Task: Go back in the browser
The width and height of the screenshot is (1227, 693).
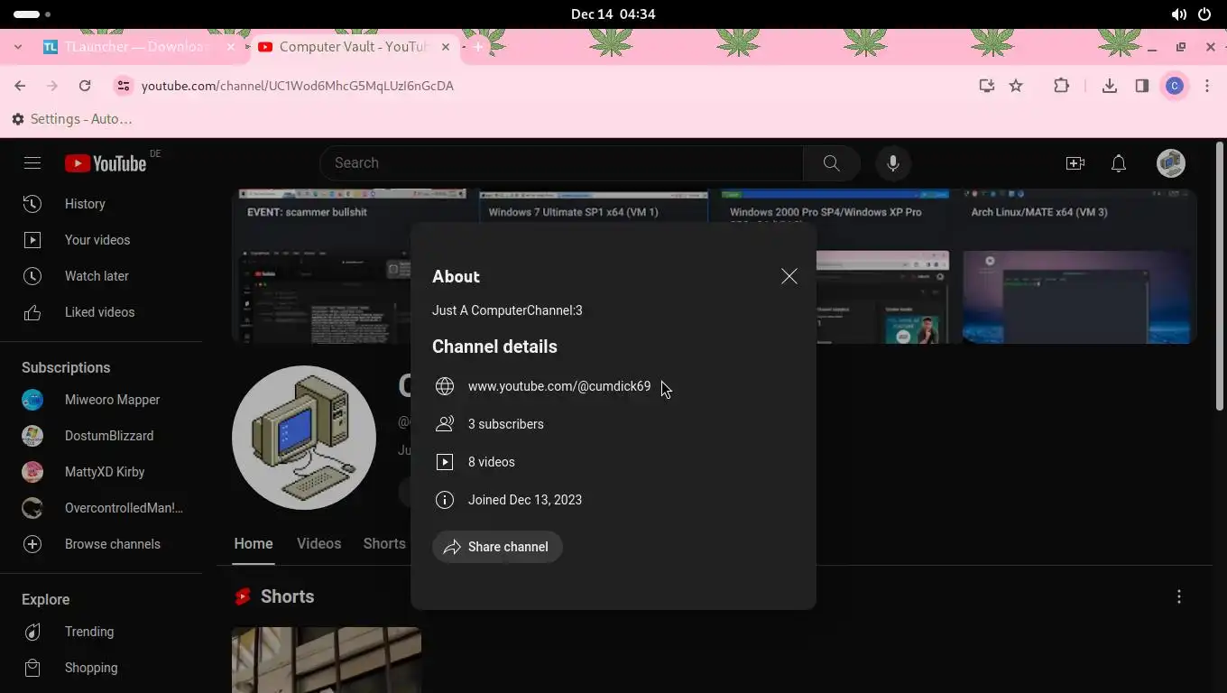Action: [x=20, y=86]
